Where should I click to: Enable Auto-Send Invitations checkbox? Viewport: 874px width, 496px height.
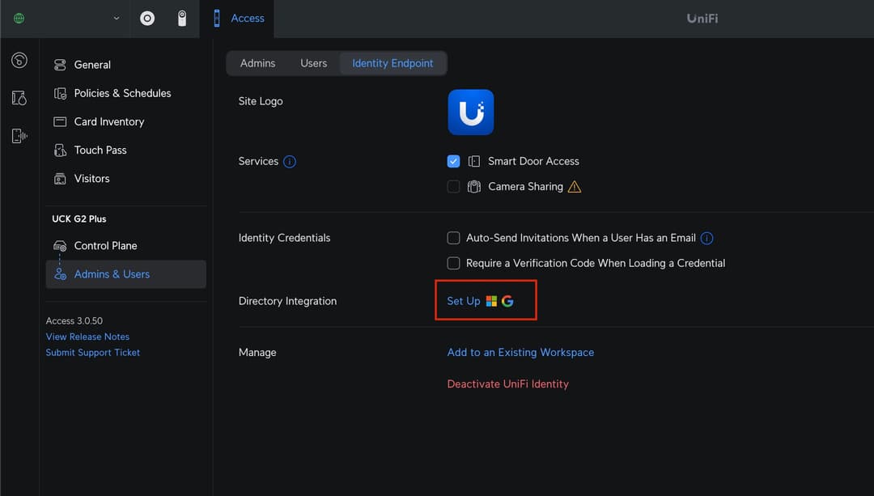(454, 238)
